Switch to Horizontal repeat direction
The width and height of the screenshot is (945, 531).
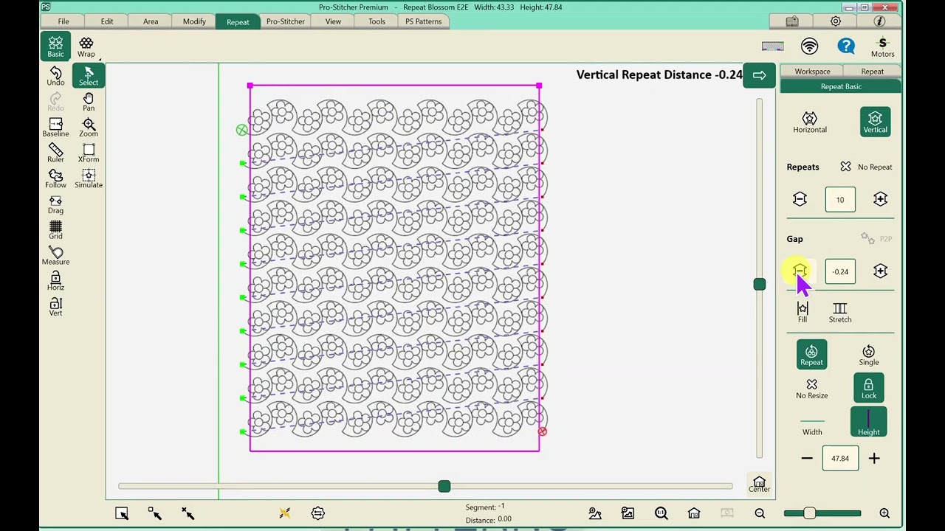[810, 122]
